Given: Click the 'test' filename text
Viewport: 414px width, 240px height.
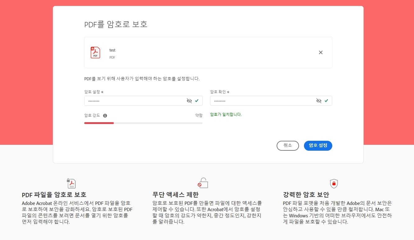Looking at the screenshot, I should tap(112, 50).
